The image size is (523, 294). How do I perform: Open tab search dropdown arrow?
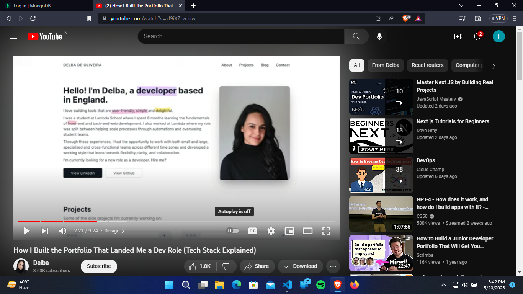(461, 5)
